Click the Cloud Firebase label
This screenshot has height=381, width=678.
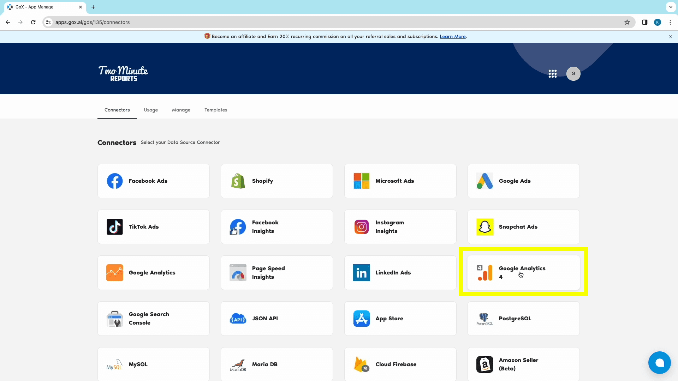tap(396, 364)
